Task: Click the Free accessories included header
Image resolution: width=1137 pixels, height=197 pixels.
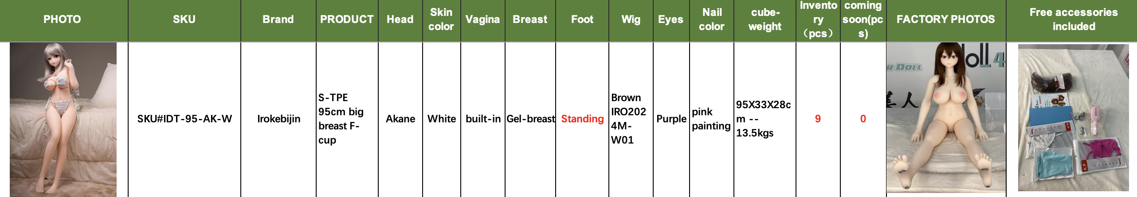Action: pos(1073,19)
